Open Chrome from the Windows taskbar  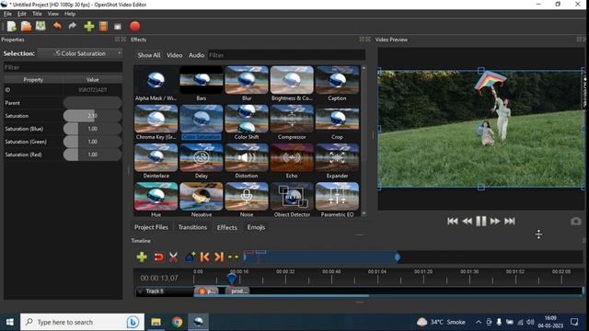(x=177, y=322)
